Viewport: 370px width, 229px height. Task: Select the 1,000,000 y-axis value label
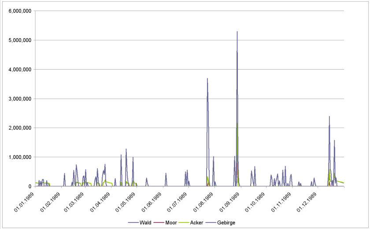(20, 157)
